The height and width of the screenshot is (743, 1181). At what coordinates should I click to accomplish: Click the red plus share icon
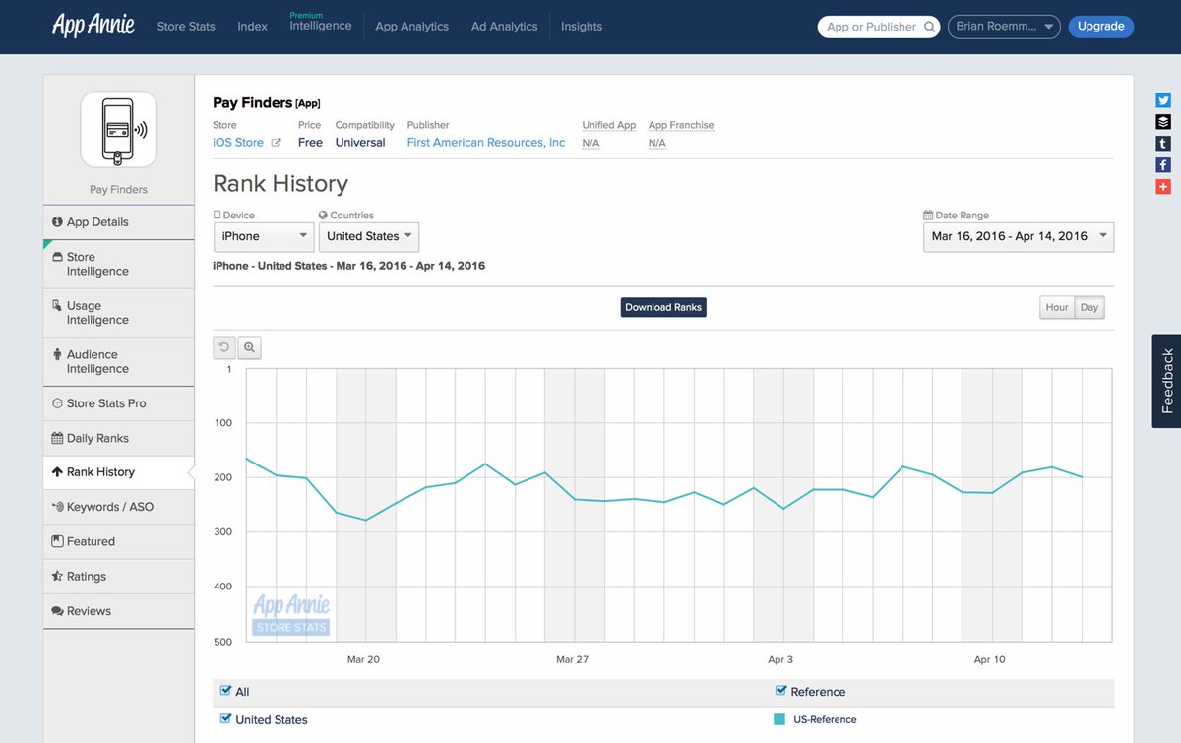tap(1163, 187)
